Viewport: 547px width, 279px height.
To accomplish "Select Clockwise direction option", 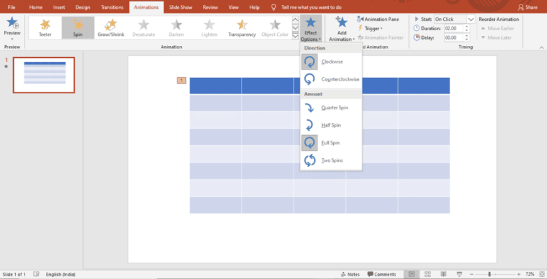I will [332, 62].
